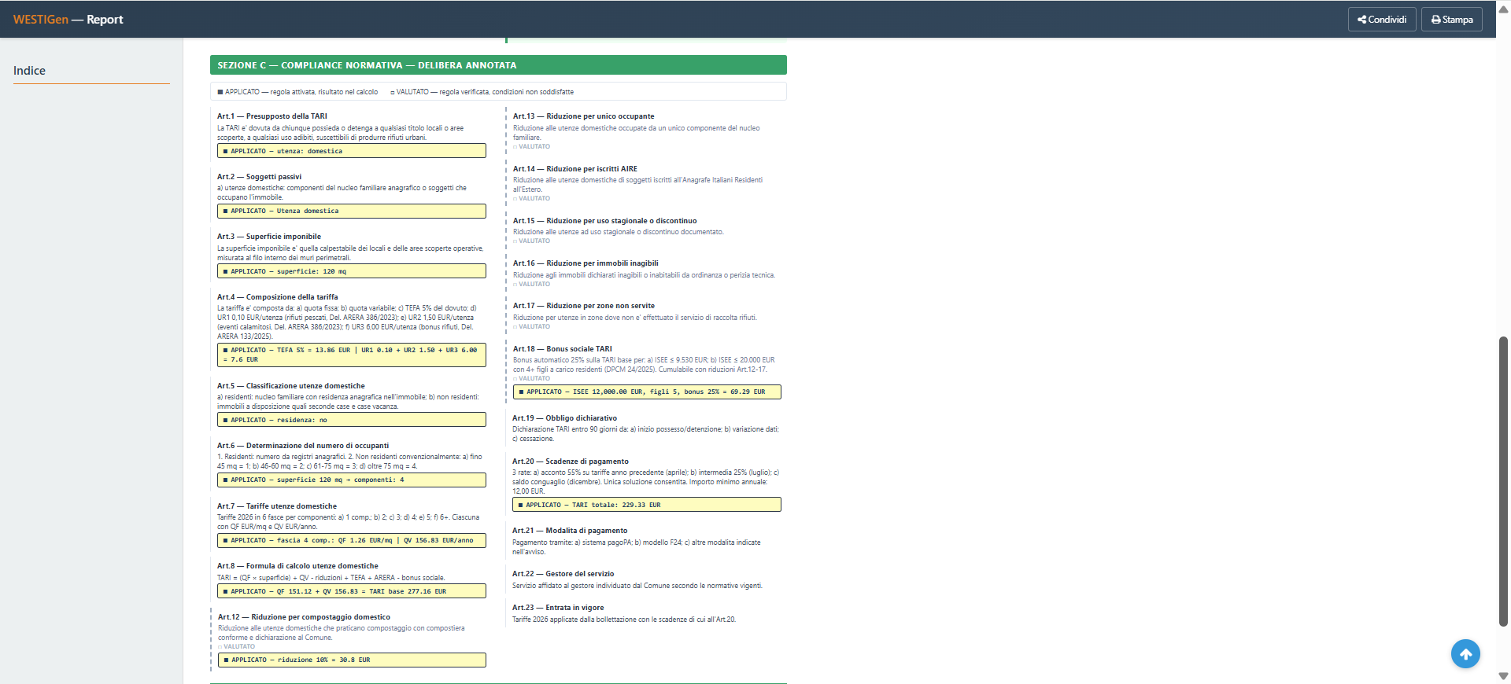
Task: Select heading Art.4 — Composizione della tariffa
Action: 278,297
